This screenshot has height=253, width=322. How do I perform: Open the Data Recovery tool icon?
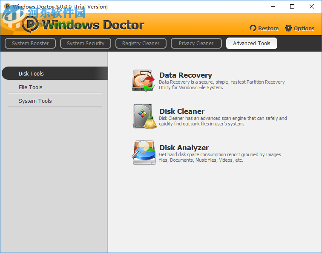coord(144,81)
